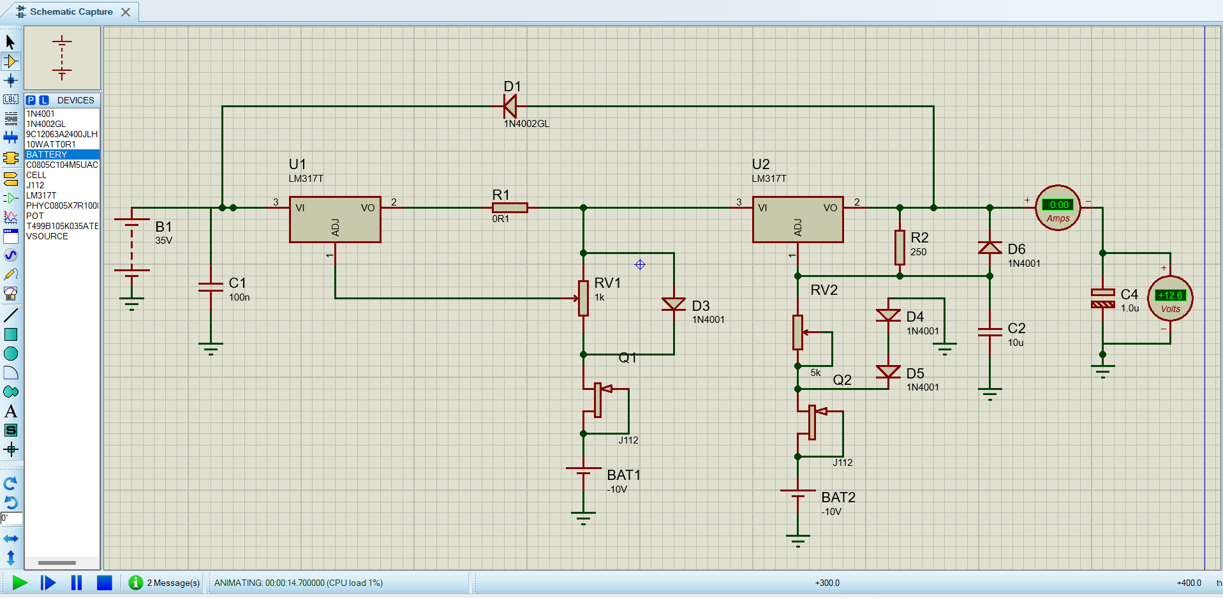Pick the Virtual Instruments meter tool

point(11,294)
